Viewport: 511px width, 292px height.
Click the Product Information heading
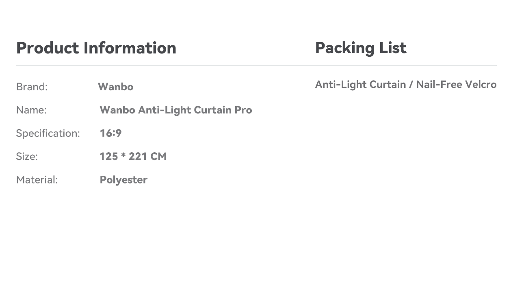96,48
